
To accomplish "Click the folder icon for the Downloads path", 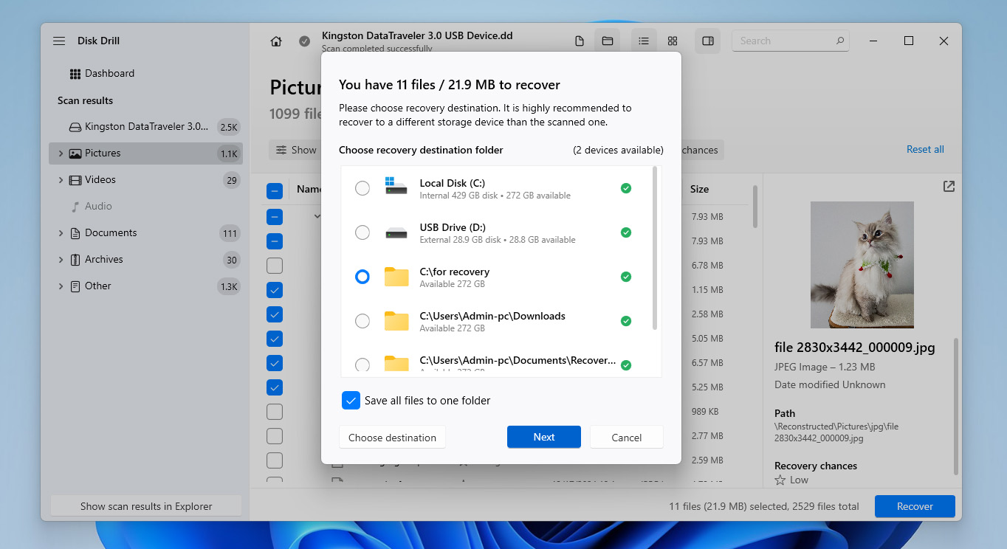I will point(396,321).
